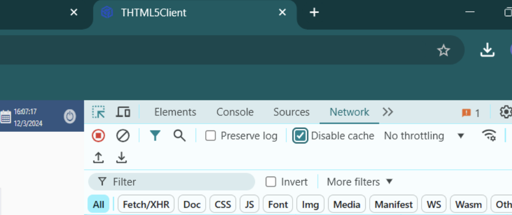Activate the inspect element picker
The height and width of the screenshot is (215, 512).
coord(99,112)
